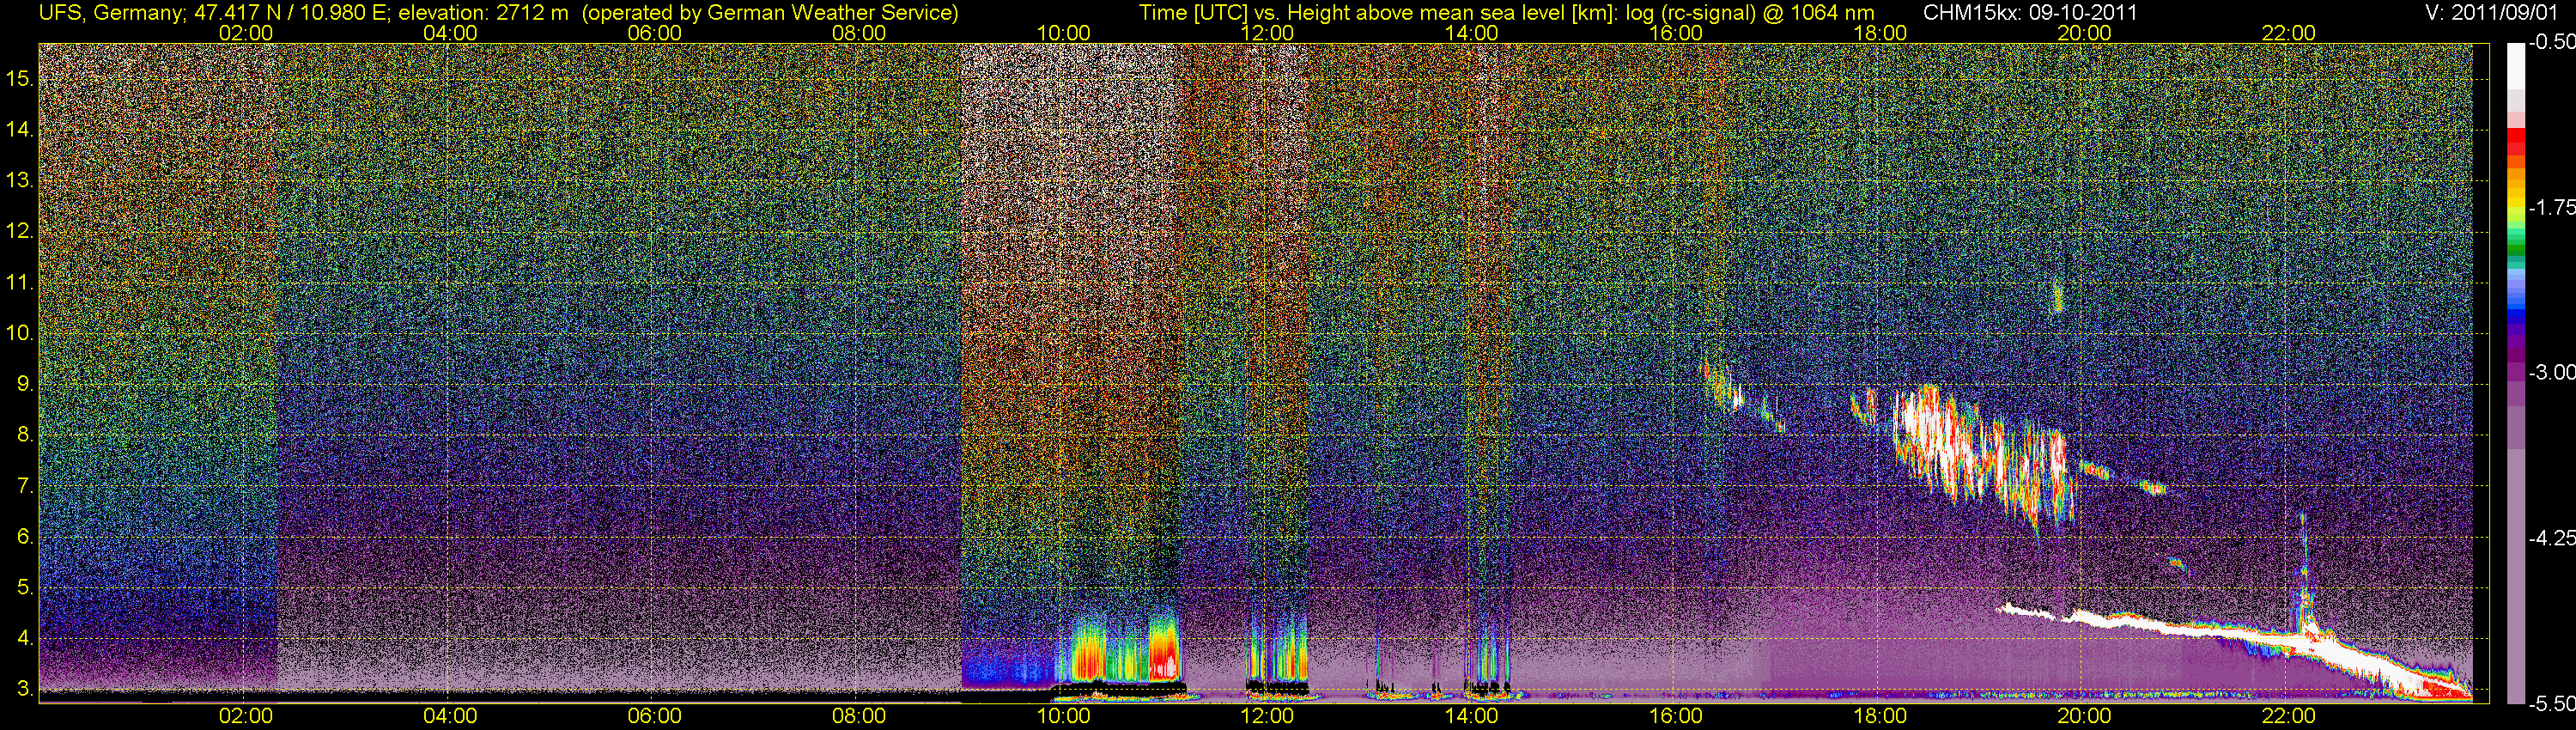Click the height axis label '4.'
2576x730 pixels.
point(25,638)
